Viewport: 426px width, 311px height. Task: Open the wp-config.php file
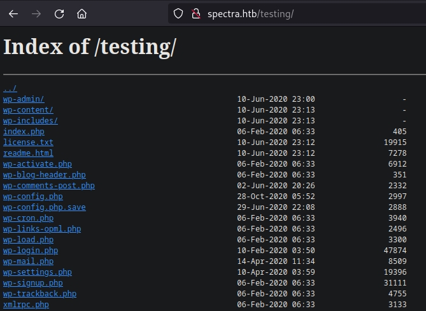point(32,197)
